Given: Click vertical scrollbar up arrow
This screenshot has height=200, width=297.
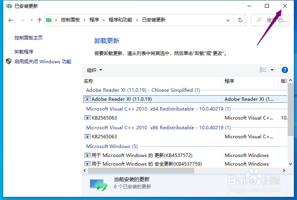Looking at the screenshot, I should point(290,80).
